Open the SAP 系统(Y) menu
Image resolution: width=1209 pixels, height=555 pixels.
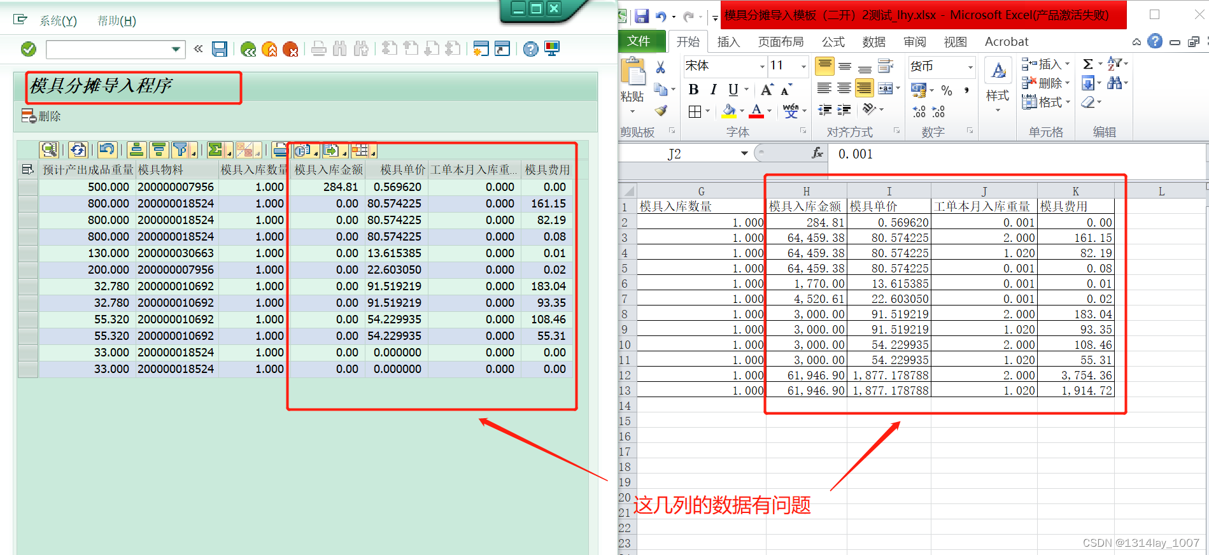click(x=58, y=21)
